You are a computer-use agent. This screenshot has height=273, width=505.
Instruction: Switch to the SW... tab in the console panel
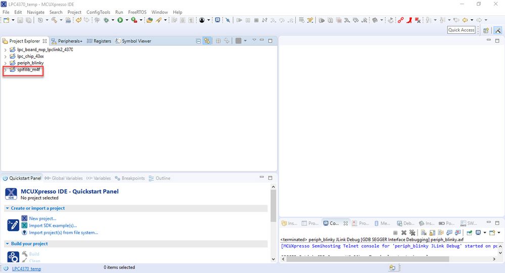click(x=469, y=223)
